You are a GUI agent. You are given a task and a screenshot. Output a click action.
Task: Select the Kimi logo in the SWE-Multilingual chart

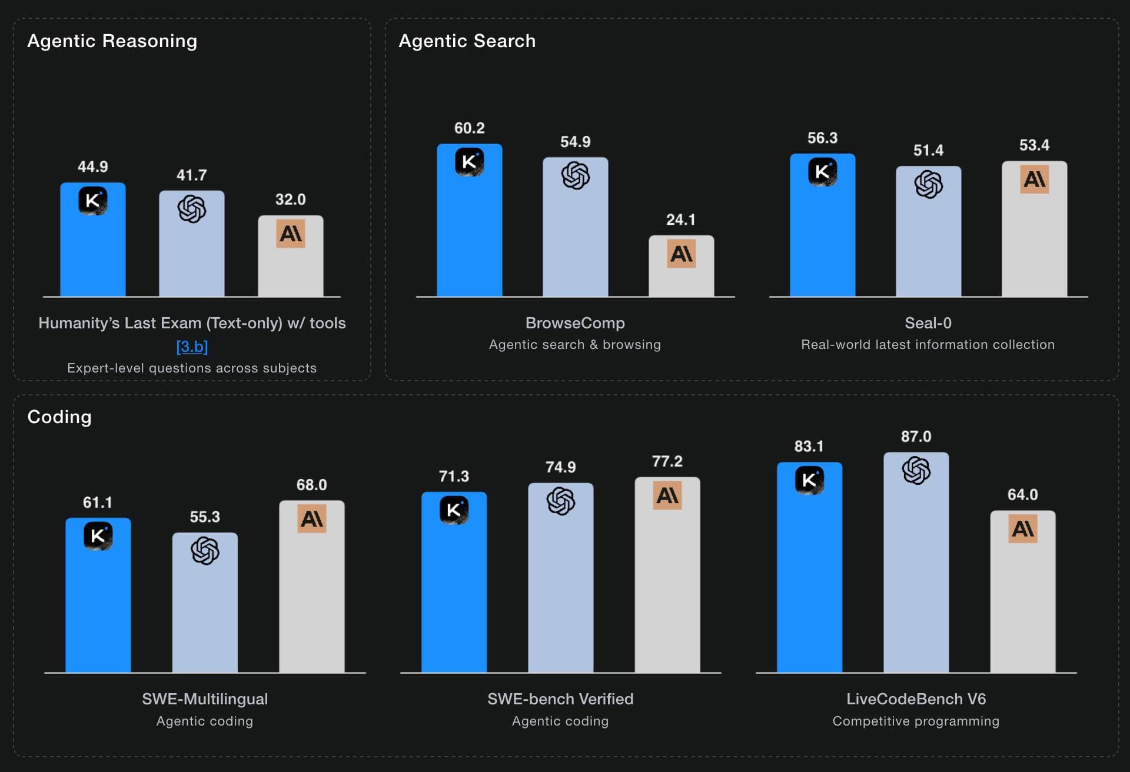tap(98, 536)
